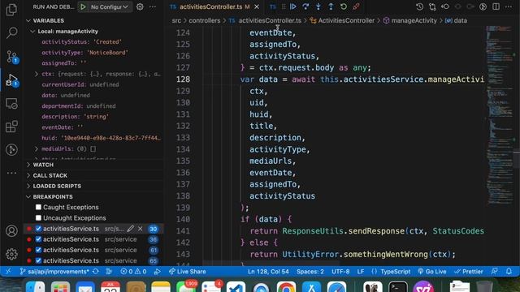
Task: Open editor More Actions ellipsis
Action: pyautogui.click(x=509, y=6)
